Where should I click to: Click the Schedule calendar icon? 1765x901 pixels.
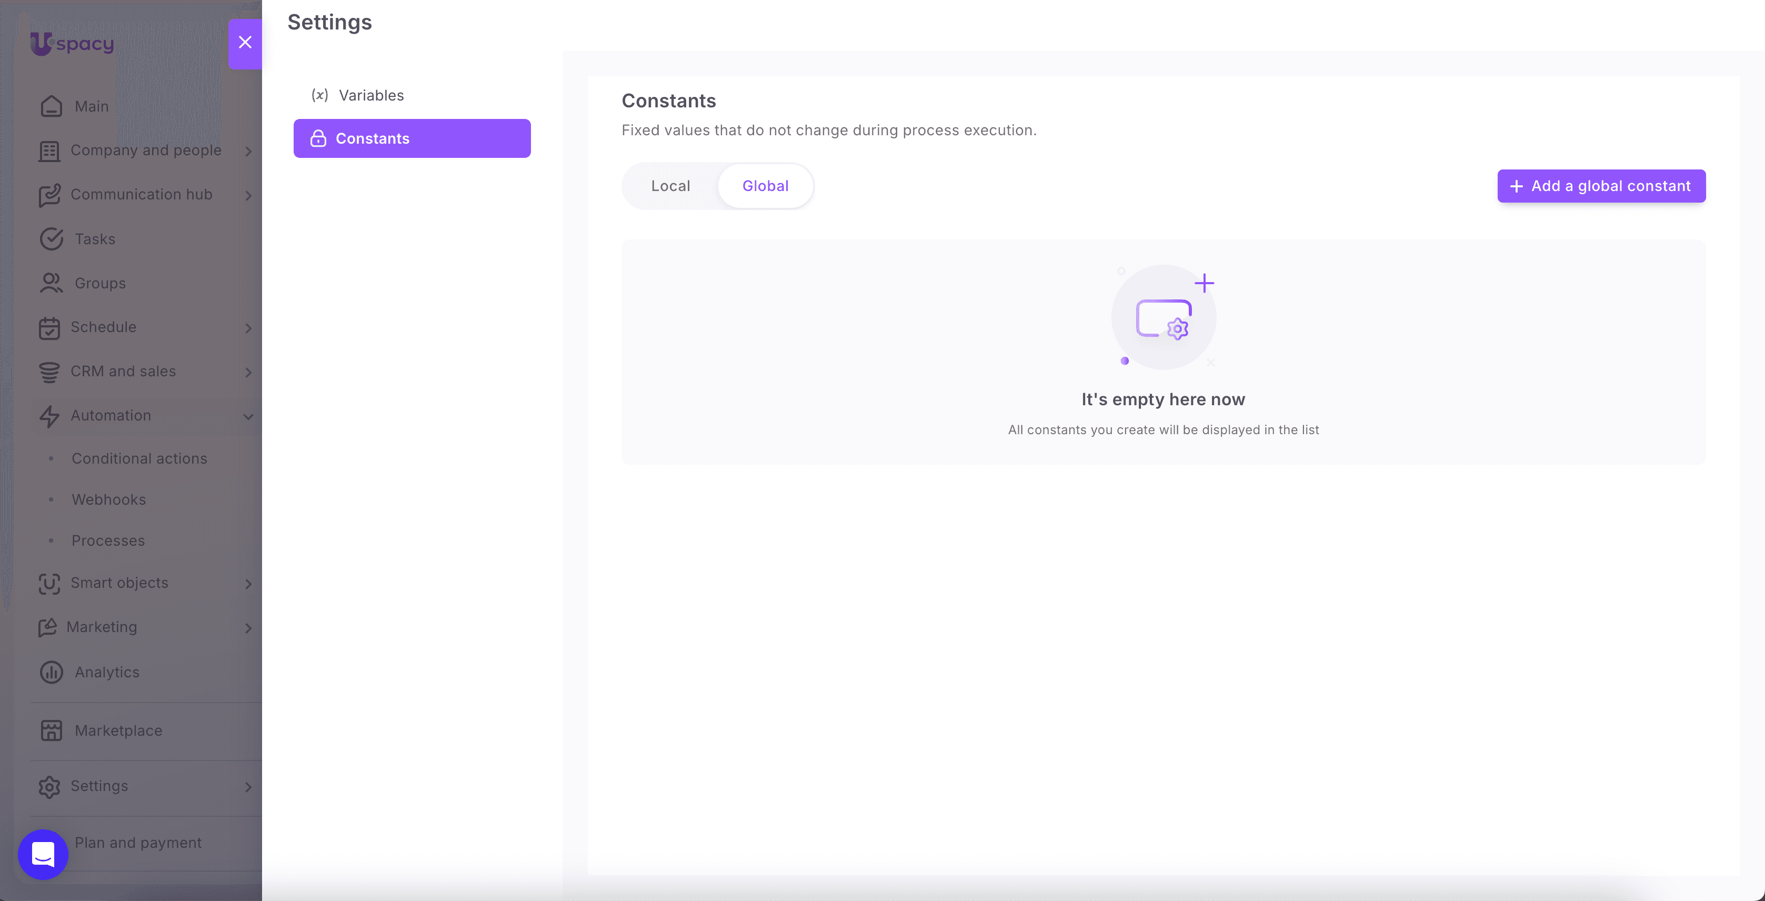[49, 327]
